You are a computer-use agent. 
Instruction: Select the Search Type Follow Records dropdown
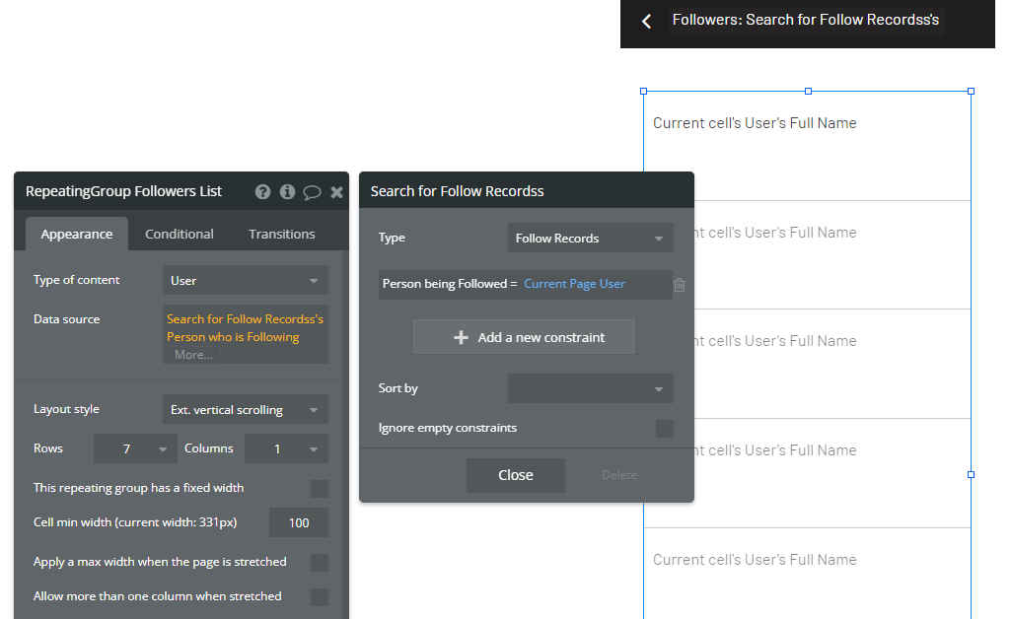pos(590,239)
